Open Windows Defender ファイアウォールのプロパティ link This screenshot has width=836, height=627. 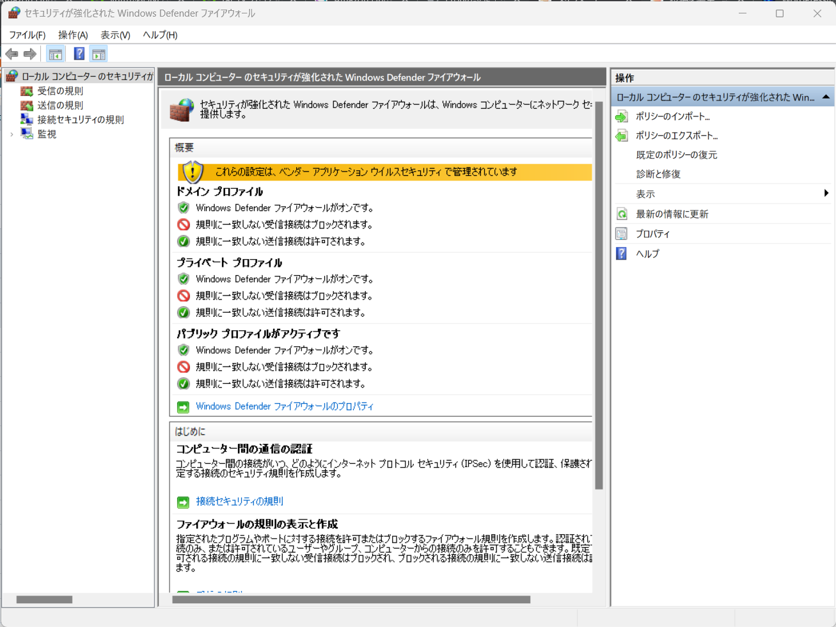284,406
